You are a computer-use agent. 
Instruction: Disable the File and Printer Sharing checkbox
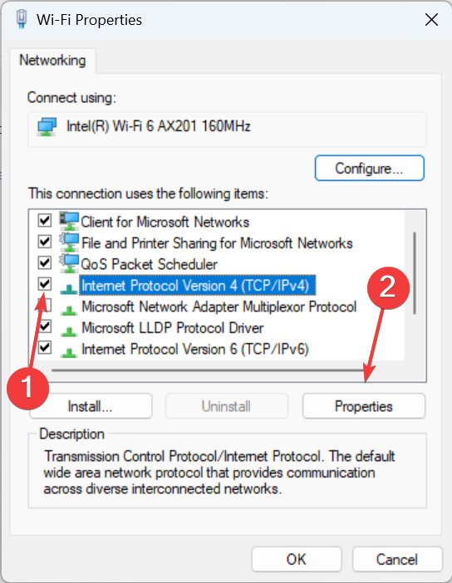45,242
